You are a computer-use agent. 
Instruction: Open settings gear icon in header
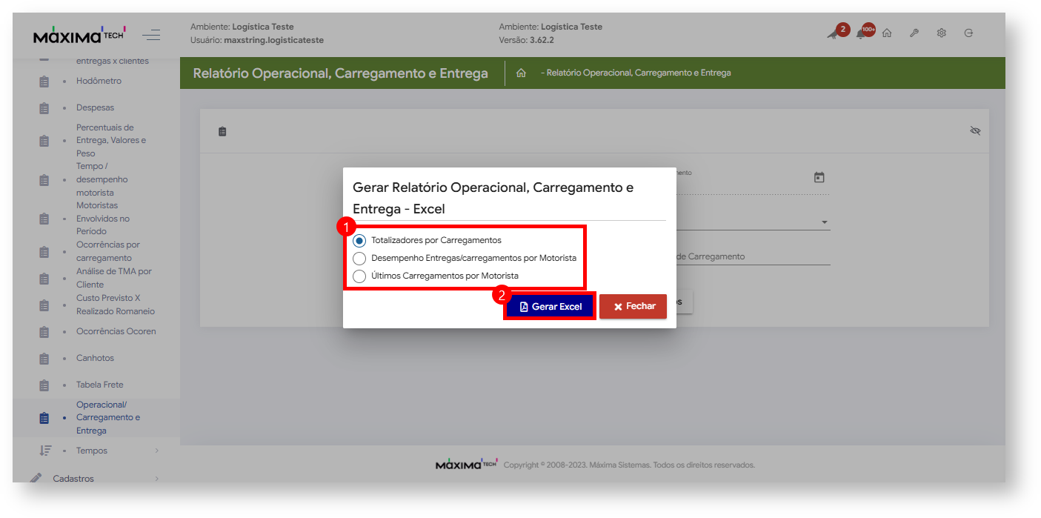(x=942, y=33)
